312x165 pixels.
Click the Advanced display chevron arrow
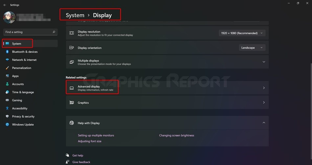pos(264,88)
